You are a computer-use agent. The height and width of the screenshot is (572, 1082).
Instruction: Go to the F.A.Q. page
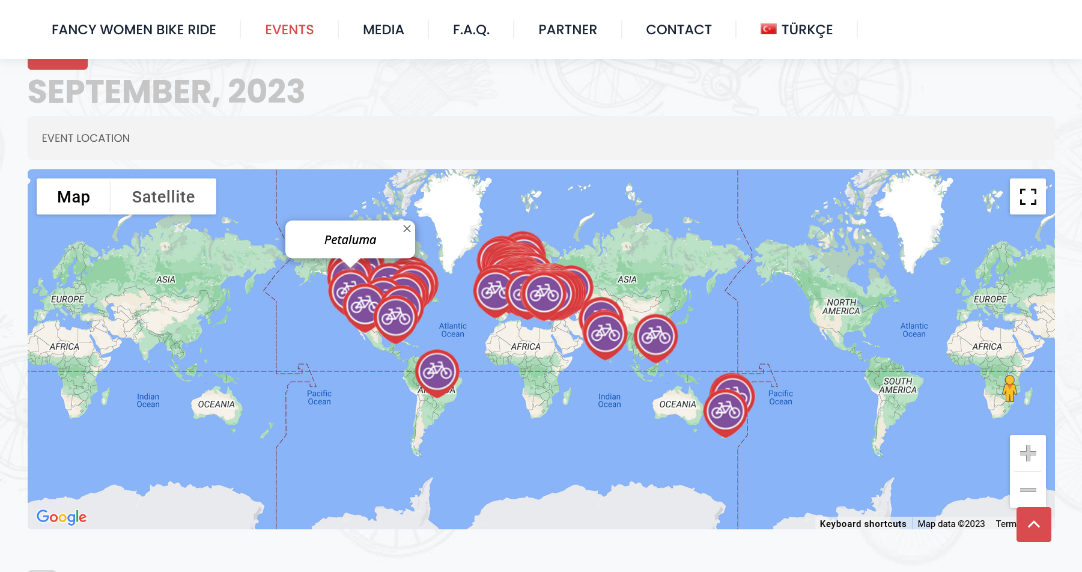(471, 29)
